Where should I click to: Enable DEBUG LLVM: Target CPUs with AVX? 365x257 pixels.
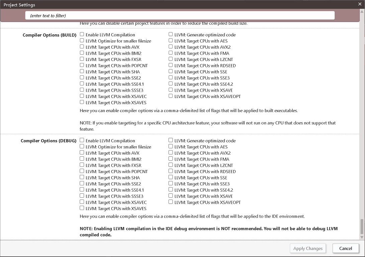click(x=82, y=153)
